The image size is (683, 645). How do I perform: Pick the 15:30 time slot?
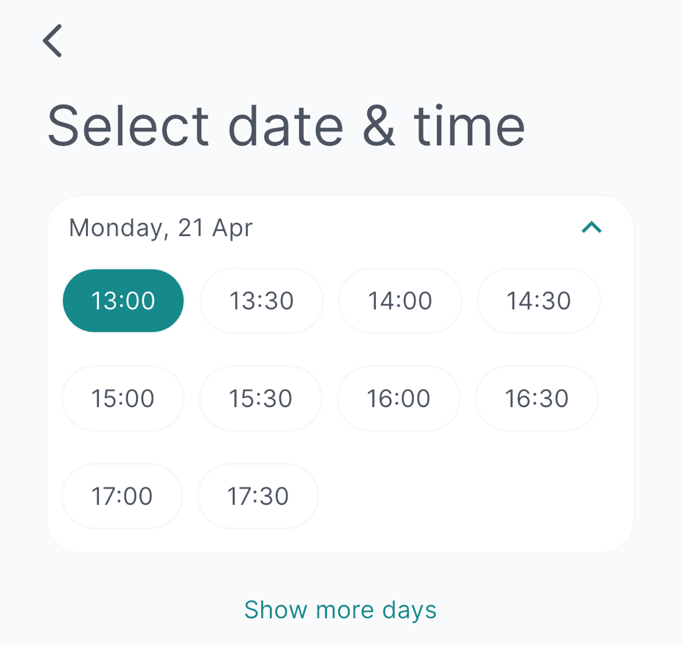[x=261, y=398]
